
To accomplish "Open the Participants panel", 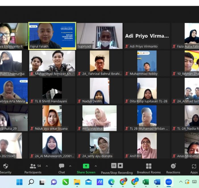I will 33,166.
